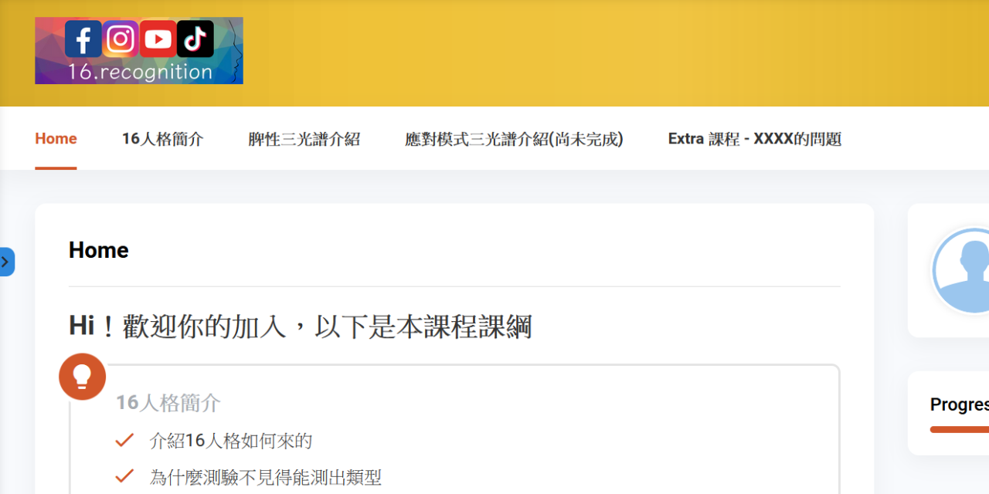Click the checkmark beside 為什麼測驗不見得能測出類型

pyautogui.click(x=124, y=477)
